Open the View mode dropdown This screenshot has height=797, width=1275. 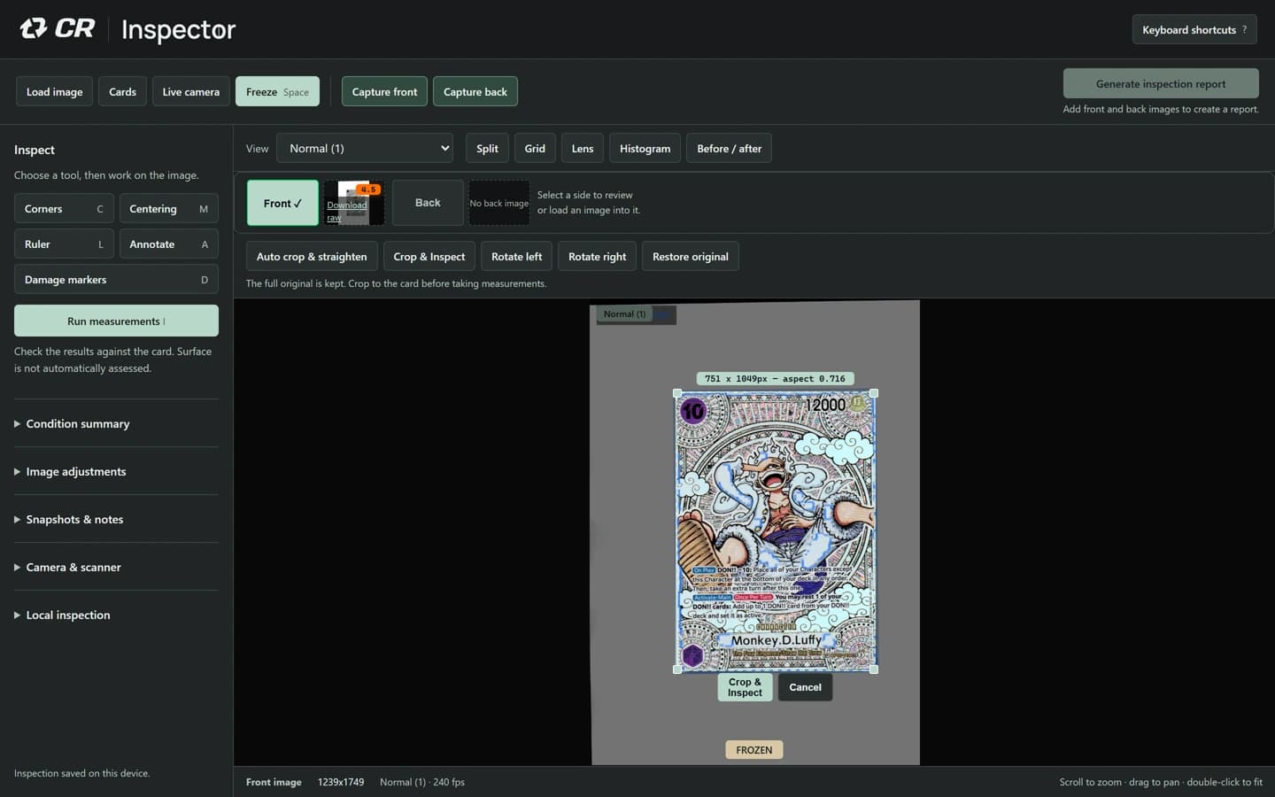point(365,148)
